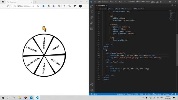Open errors and warnings in status bar

[x=94, y=94]
